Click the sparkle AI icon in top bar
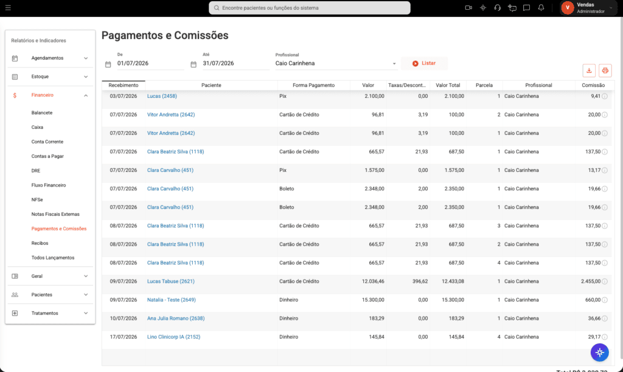Viewport: 623px width, 372px height. pos(482,7)
